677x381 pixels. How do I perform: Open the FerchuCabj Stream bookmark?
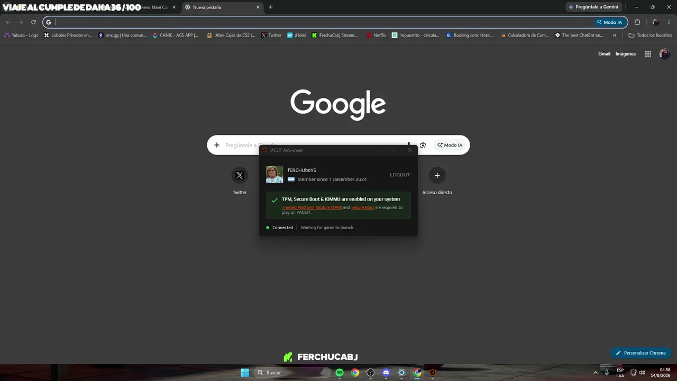(335, 35)
